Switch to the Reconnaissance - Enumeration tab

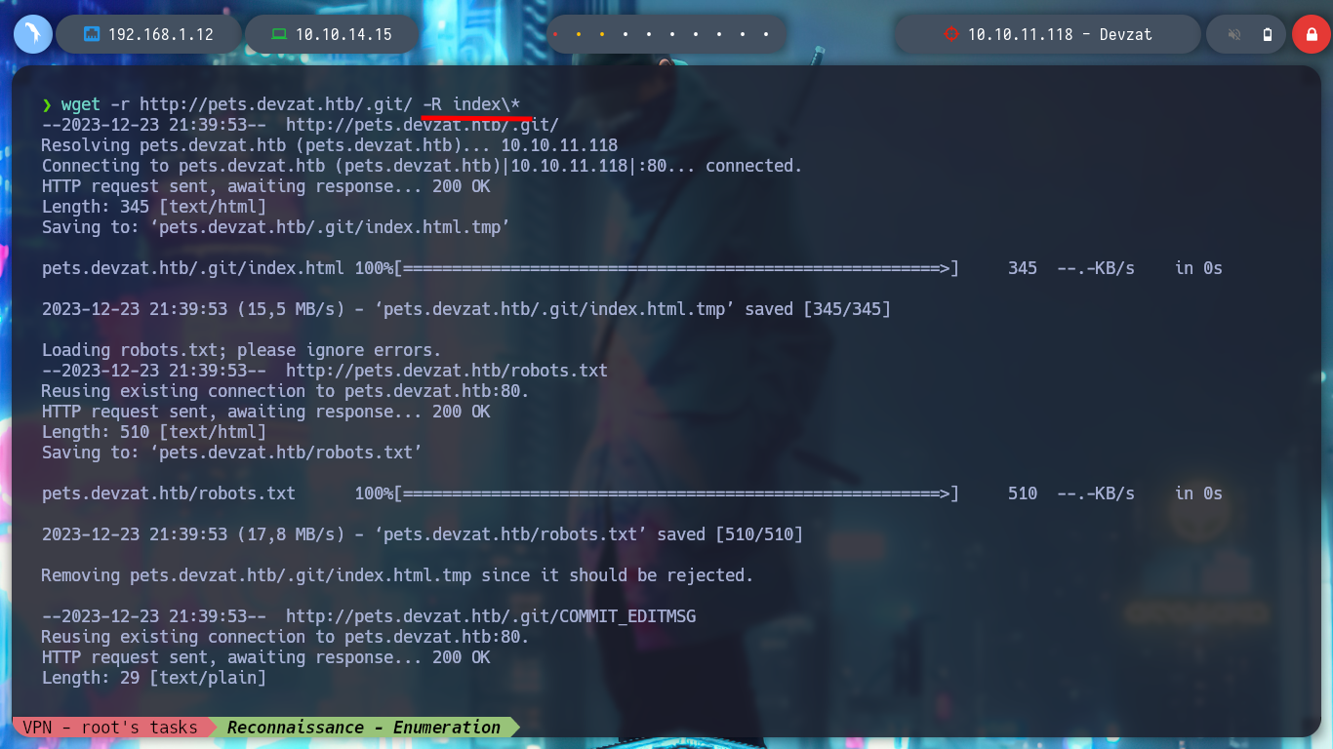364,727
